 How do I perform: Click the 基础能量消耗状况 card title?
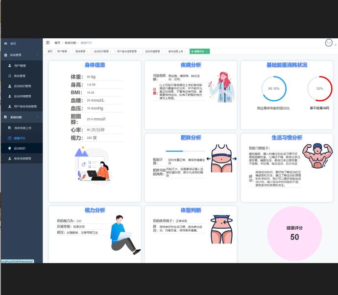point(287,65)
